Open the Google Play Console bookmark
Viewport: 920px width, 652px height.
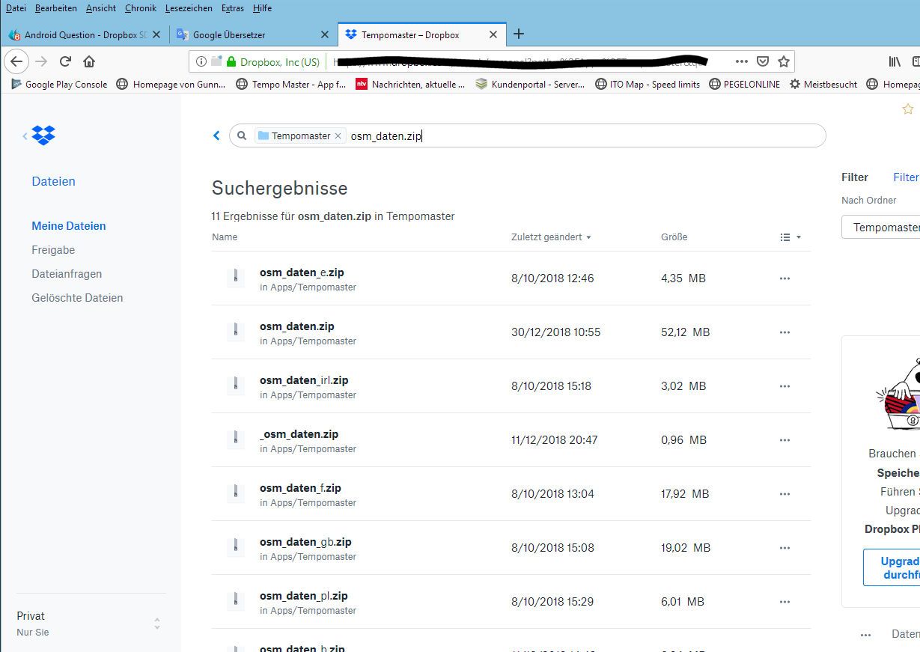(x=59, y=85)
